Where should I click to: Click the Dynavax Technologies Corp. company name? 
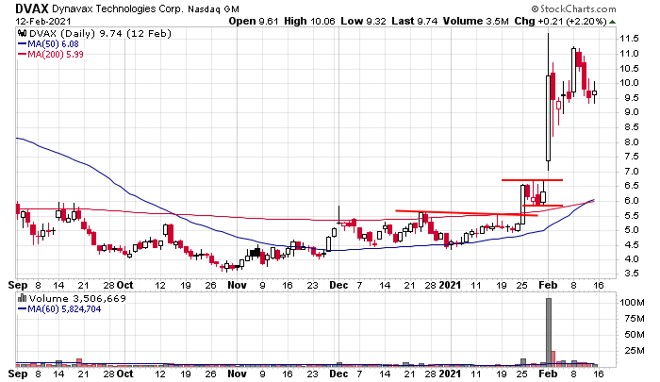pyautogui.click(x=118, y=8)
